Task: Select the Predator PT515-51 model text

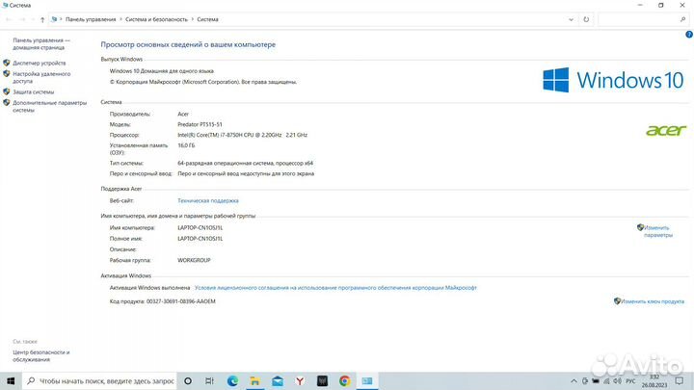Action: (200, 124)
